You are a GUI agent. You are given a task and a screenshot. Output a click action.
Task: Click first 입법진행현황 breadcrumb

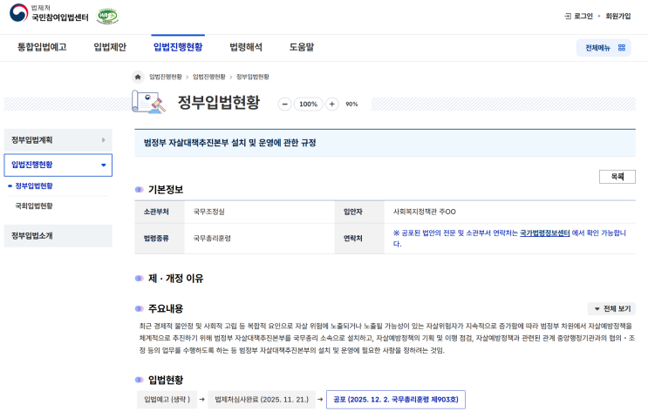(166, 77)
